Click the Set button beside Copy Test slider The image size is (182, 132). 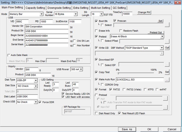[167, 72]
